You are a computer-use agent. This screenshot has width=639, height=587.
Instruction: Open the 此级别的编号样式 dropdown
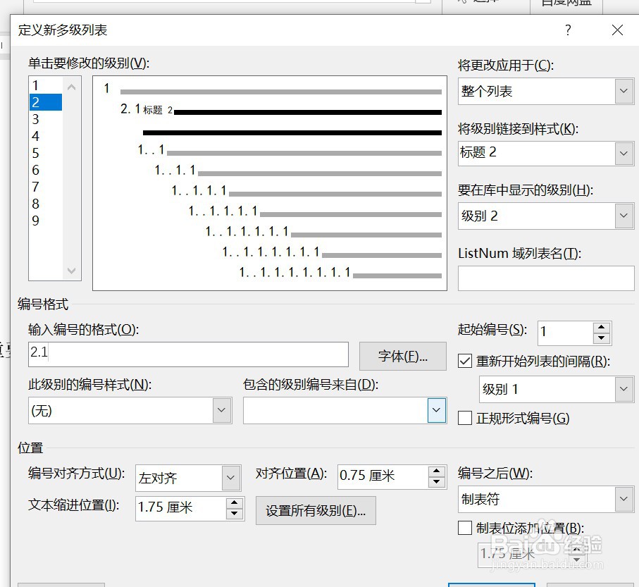222,410
